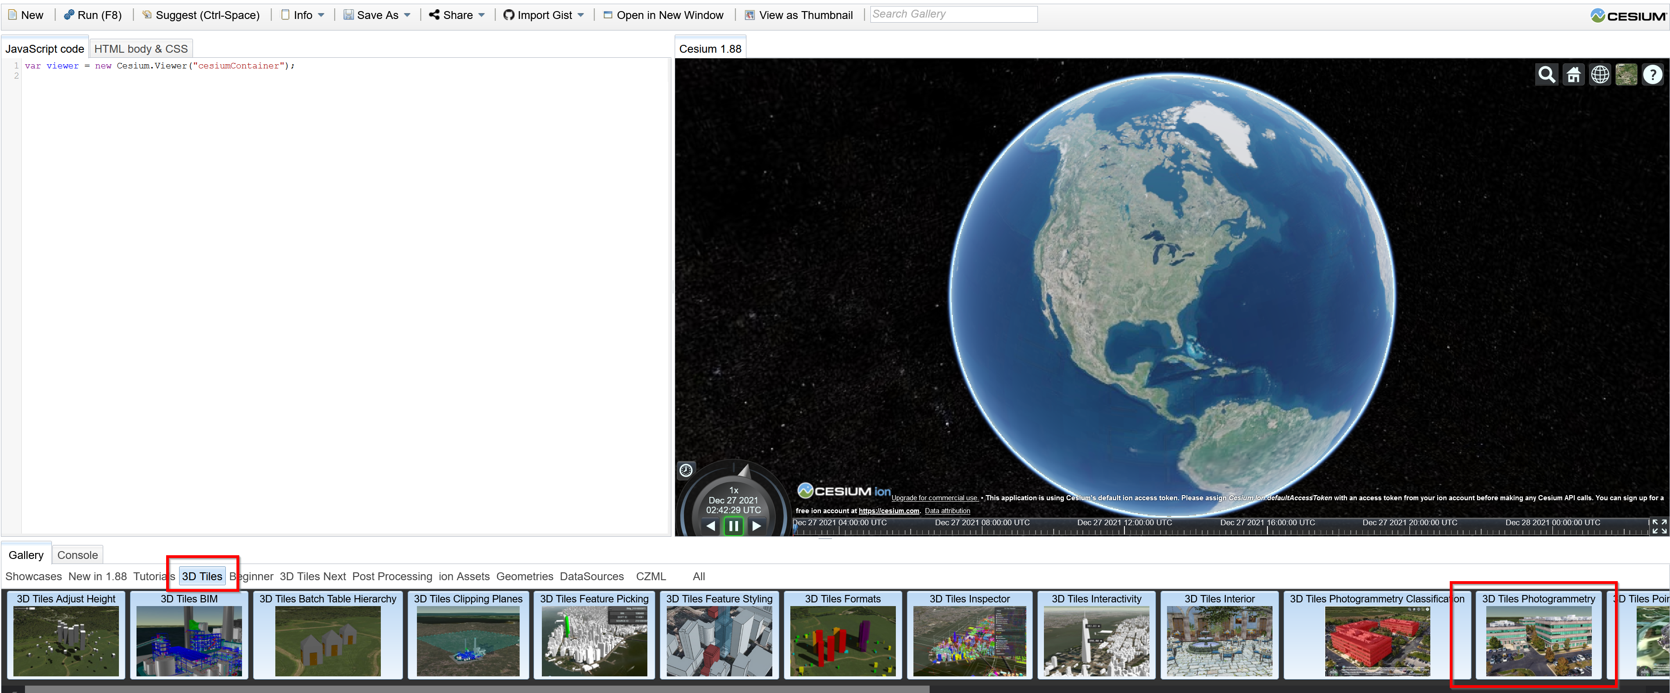The height and width of the screenshot is (693, 1670).
Task: Select the DataSources category
Action: coord(591,576)
